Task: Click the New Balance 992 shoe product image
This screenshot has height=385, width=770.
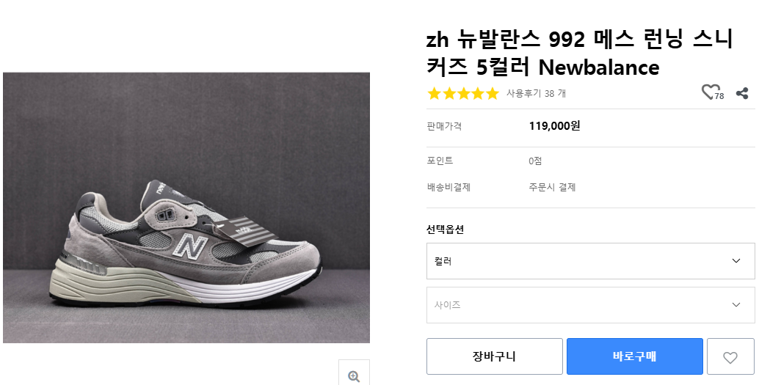Action: point(186,208)
